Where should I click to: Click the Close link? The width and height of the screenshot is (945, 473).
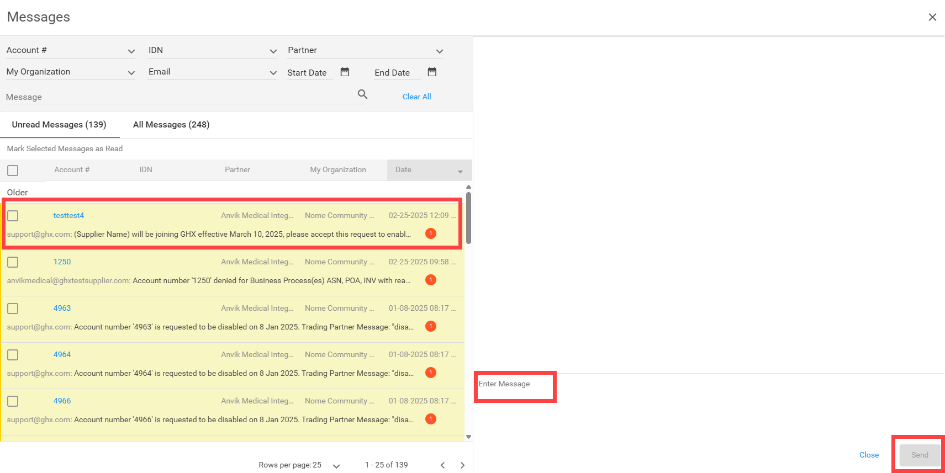click(869, 455)
